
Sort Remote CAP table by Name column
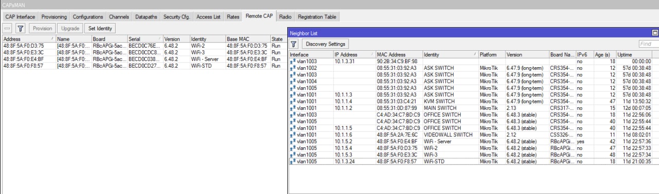tap(74, 39)
